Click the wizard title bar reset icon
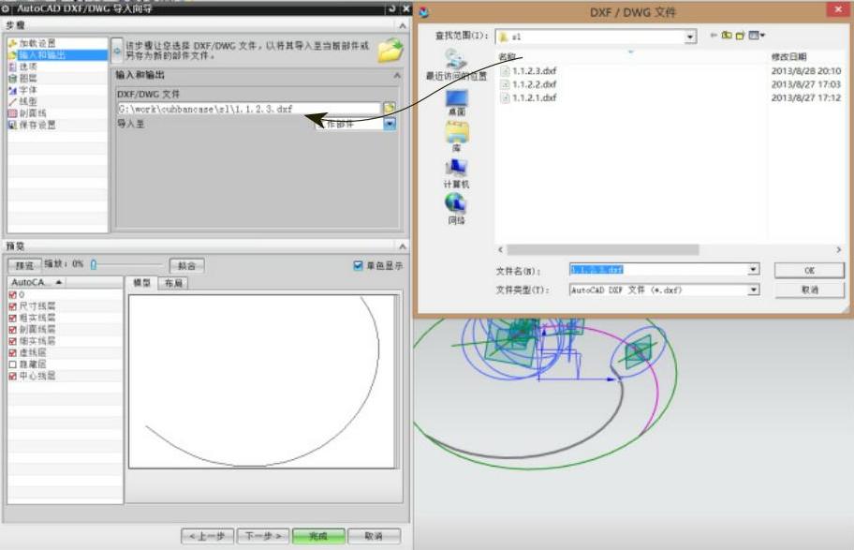The height and width of the screenshot is (550, 854). pyautogui.click(x=392, y=8)
